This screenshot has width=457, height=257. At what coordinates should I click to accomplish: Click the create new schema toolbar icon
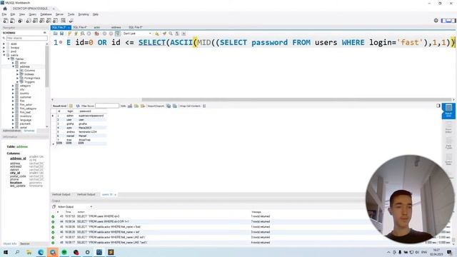(x=29, y=21)
